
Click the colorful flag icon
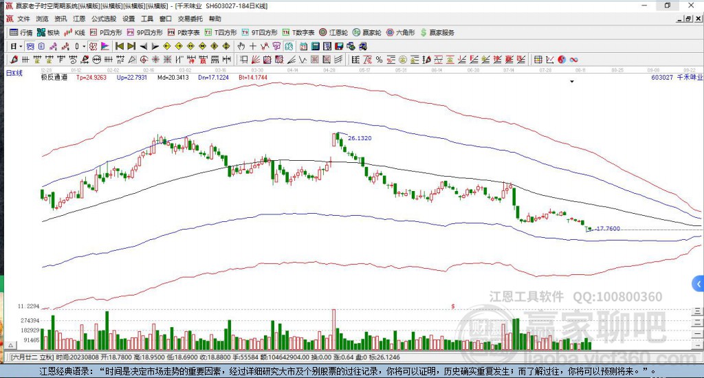coord(104,46)
